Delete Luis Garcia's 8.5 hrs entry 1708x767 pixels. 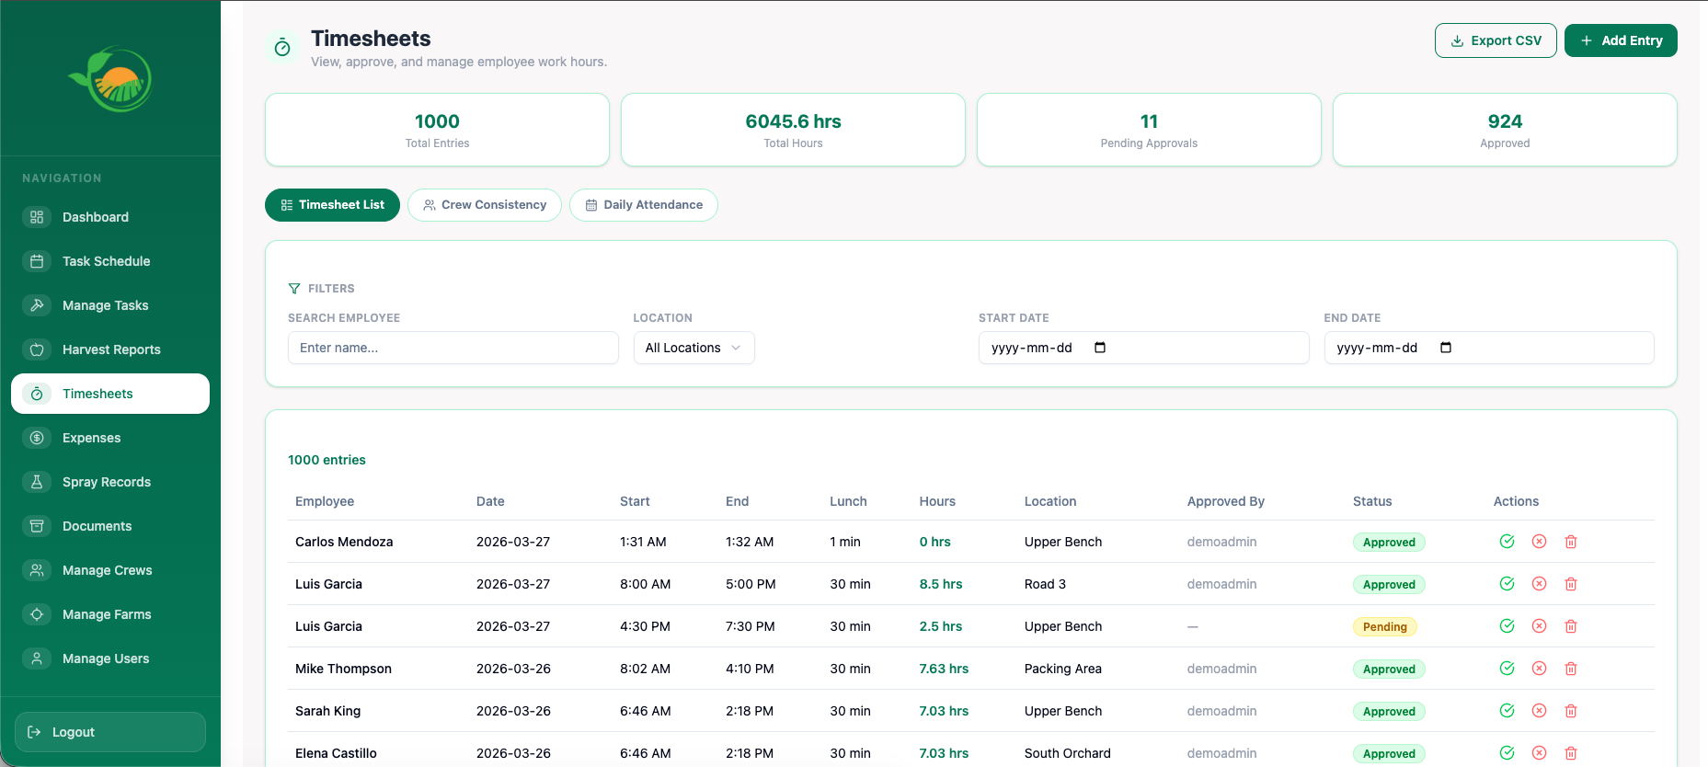point(1571,584)
